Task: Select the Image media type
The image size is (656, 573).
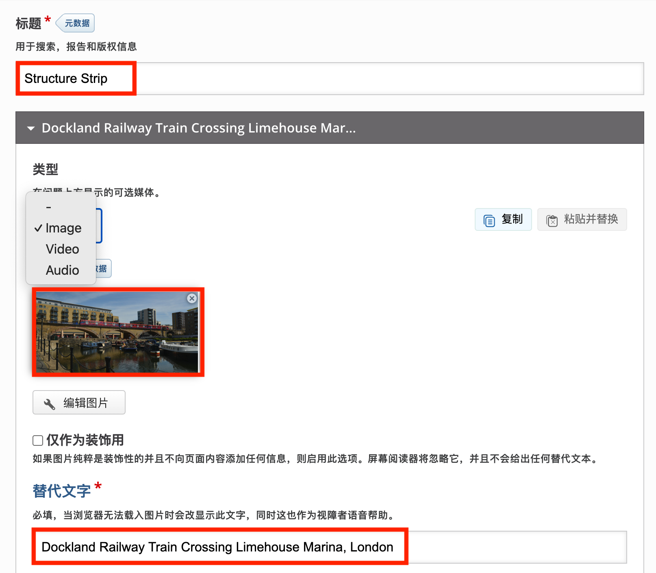Action: 63,228
